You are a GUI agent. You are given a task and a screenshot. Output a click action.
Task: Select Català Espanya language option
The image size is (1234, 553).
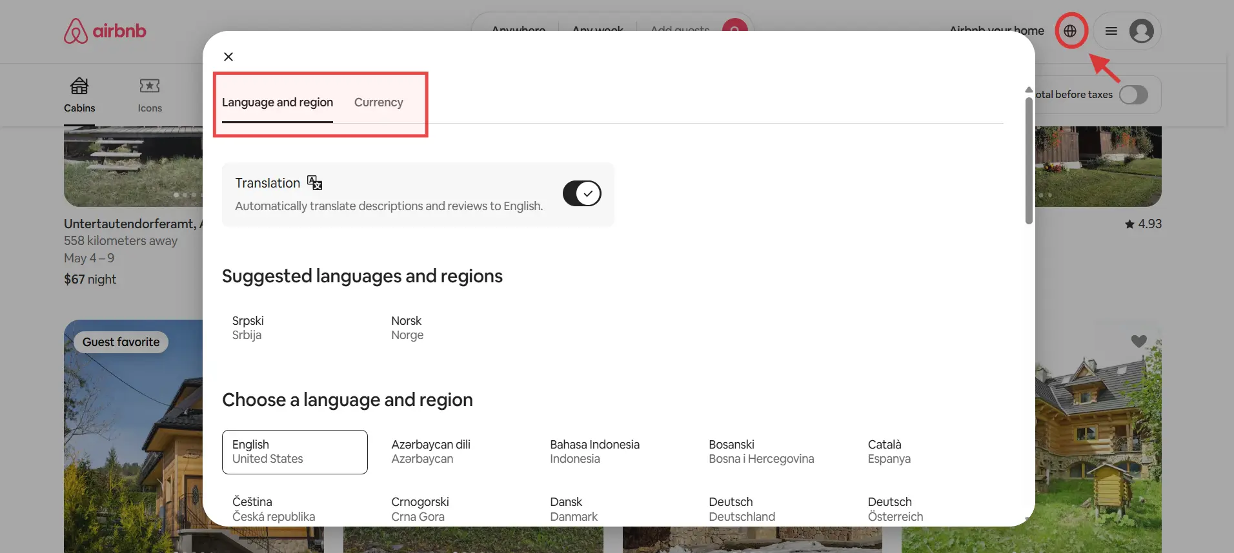[x=930, y=452]
